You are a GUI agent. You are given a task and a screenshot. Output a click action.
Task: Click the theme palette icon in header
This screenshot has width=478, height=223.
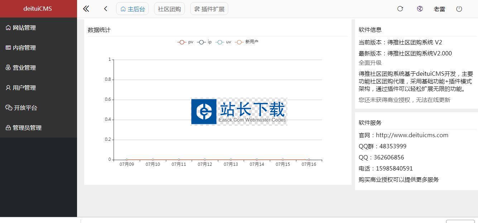[x=420, y=9]
